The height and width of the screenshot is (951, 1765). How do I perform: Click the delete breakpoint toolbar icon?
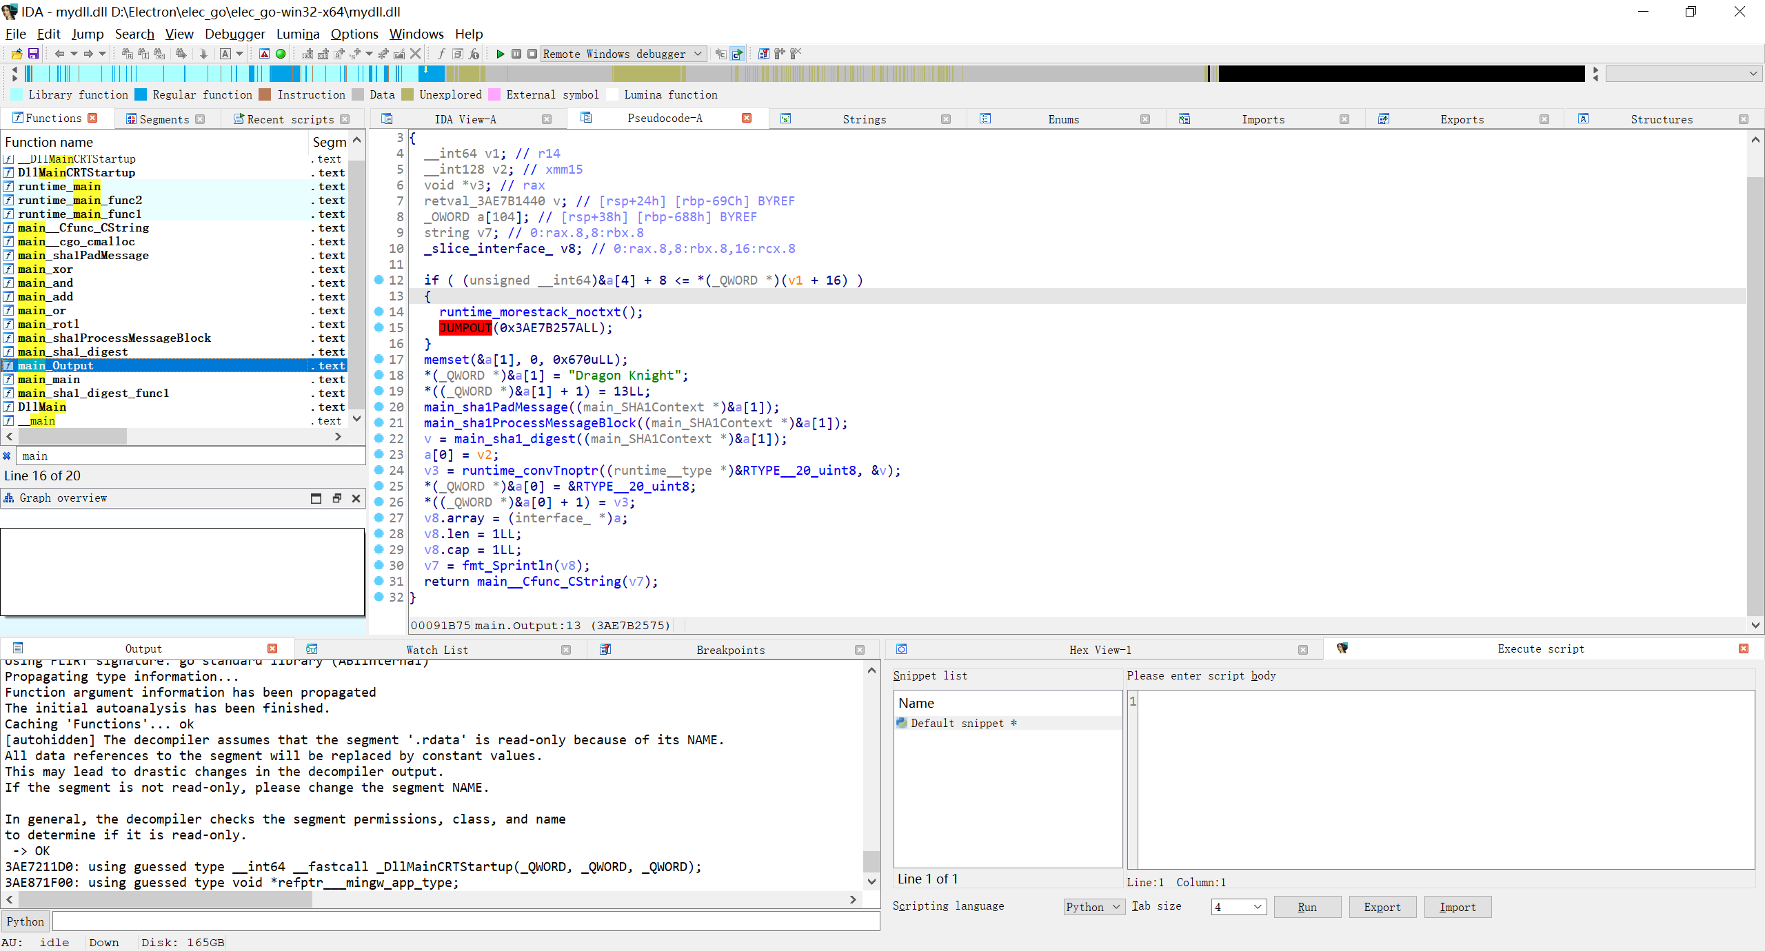point(796,54)
